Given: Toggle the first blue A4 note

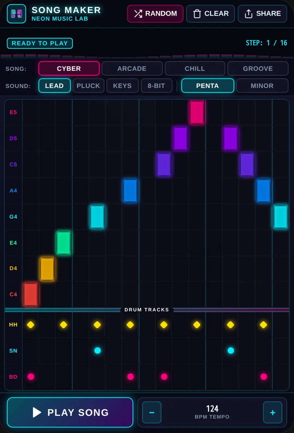Looking at the screenshot, I should (130, 191).
